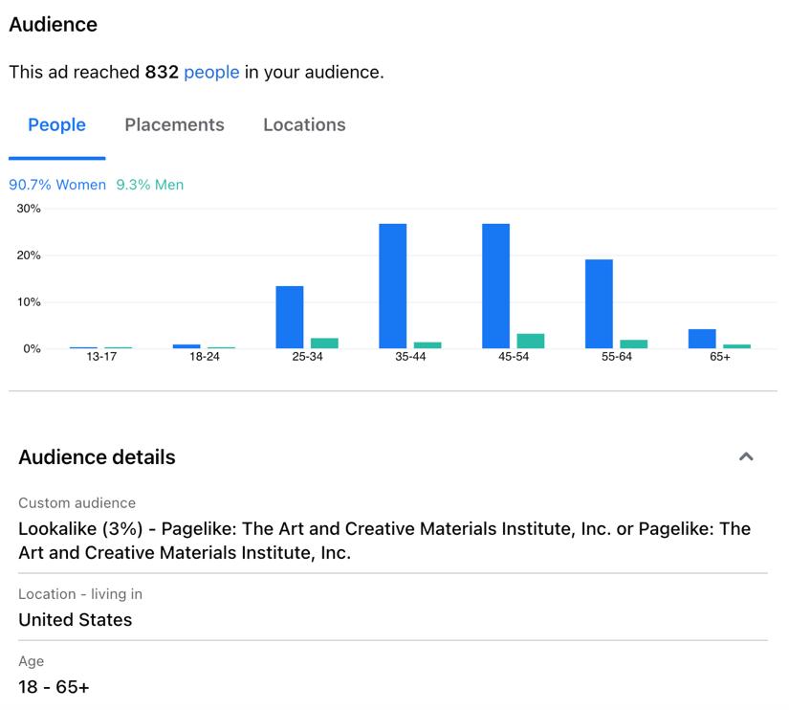Open the Locations tab
This screenshot has height=710, width=789.
coord(304,125)
